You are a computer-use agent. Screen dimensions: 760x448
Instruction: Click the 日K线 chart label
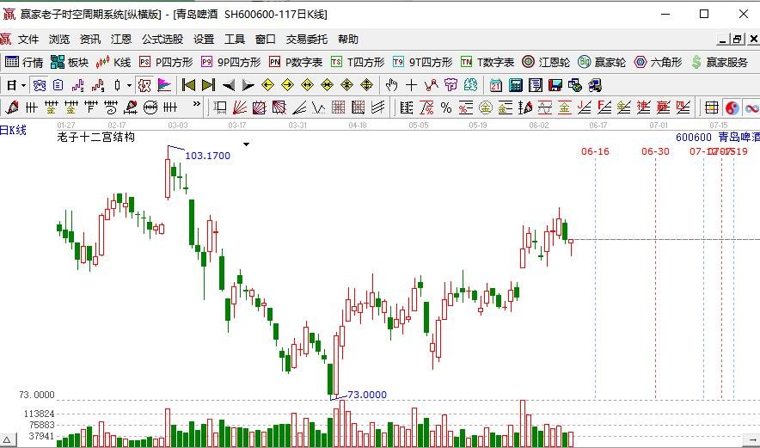(x=13, y=131)
